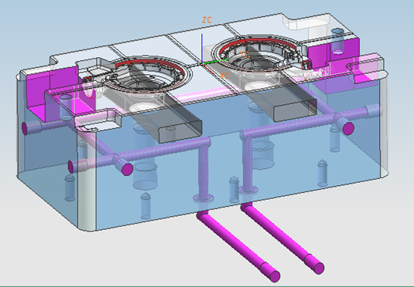
Task: Select the left gray rectangular channel opening
Action: click(180, 131)
